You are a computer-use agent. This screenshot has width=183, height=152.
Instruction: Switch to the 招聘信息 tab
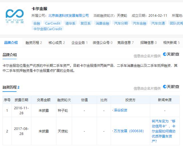(x=149, y=42)
